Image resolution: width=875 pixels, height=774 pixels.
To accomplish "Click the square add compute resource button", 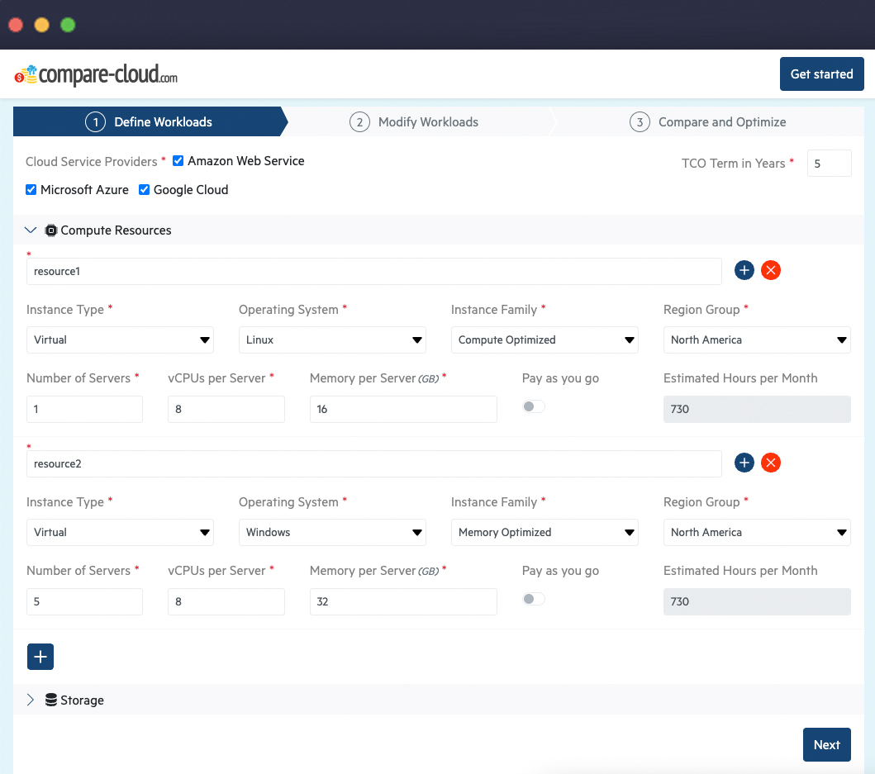I will point(40,657).
